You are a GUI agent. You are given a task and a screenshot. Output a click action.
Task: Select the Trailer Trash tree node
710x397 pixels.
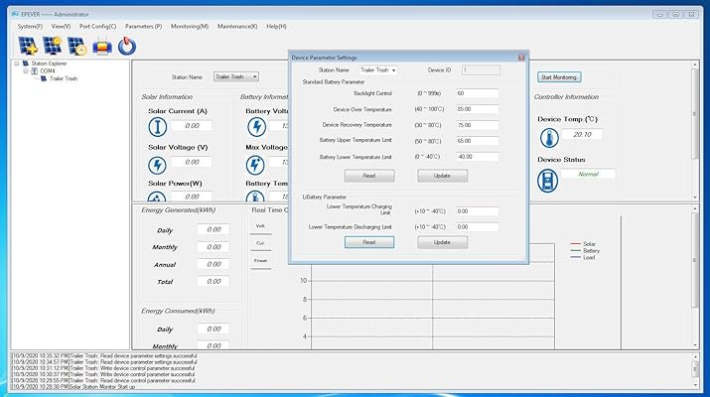click(65, 78)
